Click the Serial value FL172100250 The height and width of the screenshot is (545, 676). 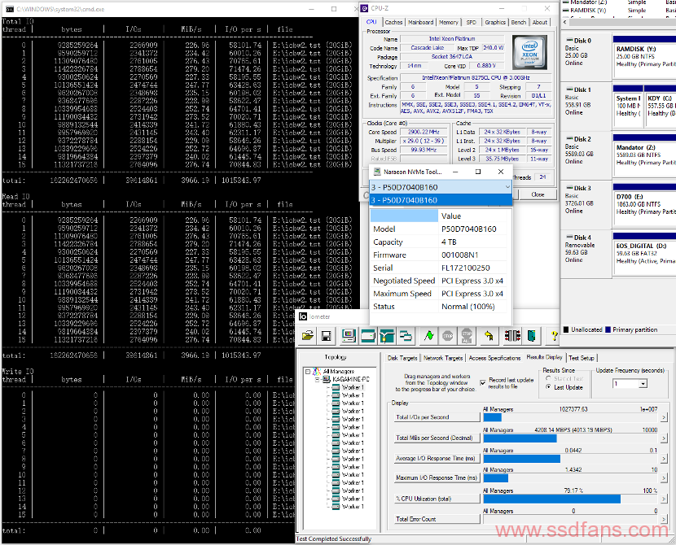click(466, 268)
